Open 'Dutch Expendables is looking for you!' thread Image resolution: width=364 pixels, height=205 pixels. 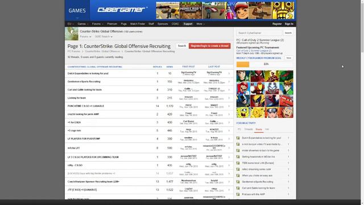[88, 73]
